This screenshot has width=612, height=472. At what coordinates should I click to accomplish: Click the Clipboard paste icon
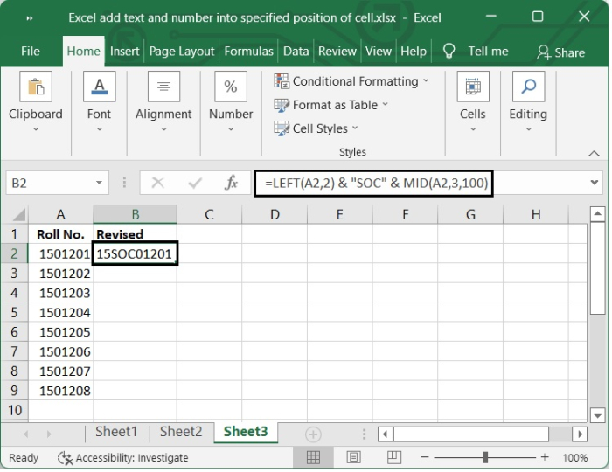pos(36,87)
